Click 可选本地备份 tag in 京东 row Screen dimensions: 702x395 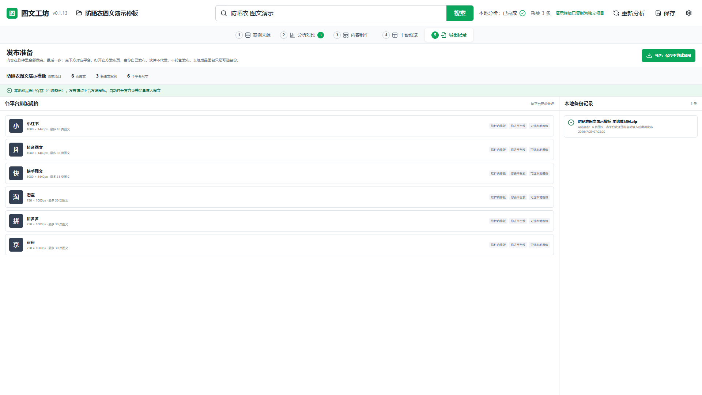pyautogui.click(x=539, y=245)
